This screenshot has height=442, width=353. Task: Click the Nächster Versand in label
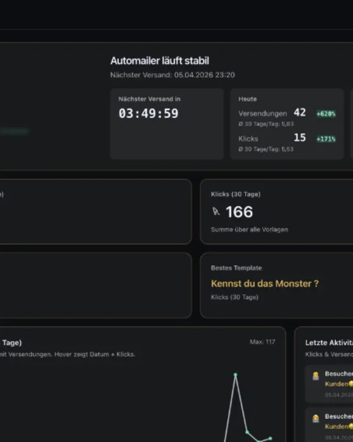150,99
